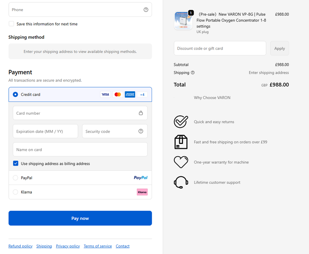Open the Refund policy link

point(21,246)
